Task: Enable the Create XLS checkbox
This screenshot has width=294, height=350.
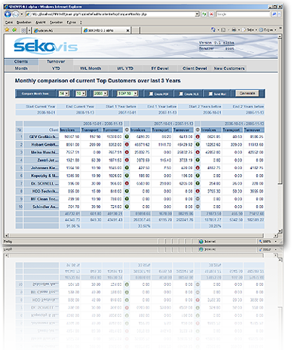Action: click(181, 94)
